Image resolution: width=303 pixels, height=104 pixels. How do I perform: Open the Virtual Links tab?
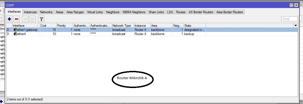click(95, 12)
